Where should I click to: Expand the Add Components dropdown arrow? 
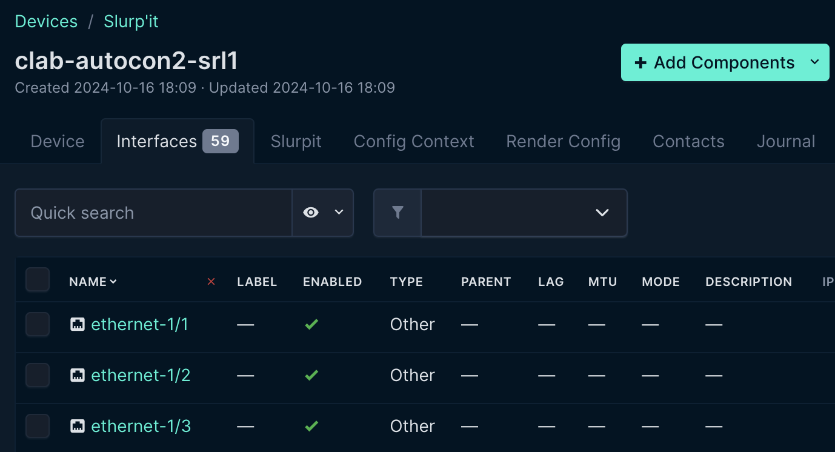click(815, 62)
